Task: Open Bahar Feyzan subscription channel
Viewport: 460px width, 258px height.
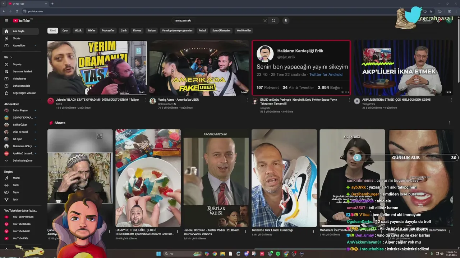Action: coord(21,110)
